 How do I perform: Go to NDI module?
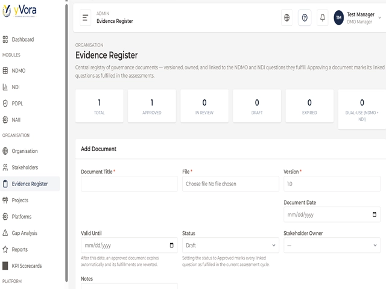click(x=30, y=87)
